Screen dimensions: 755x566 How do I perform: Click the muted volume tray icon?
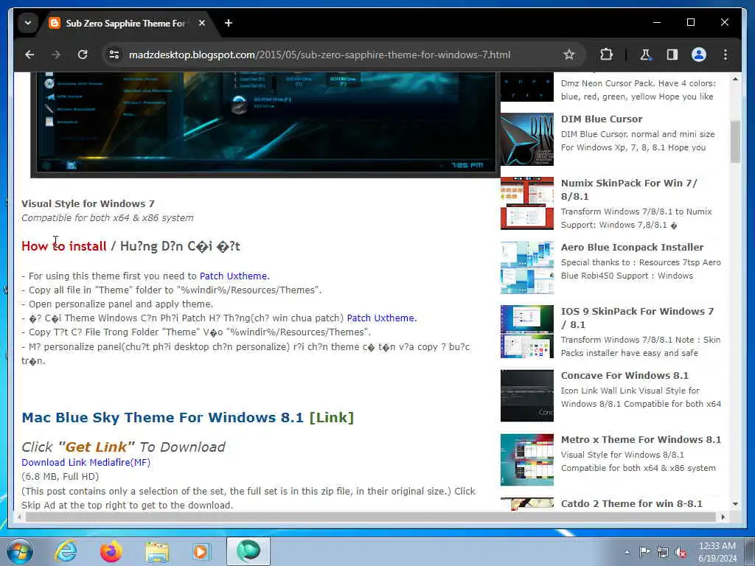(x=681, y=553)
